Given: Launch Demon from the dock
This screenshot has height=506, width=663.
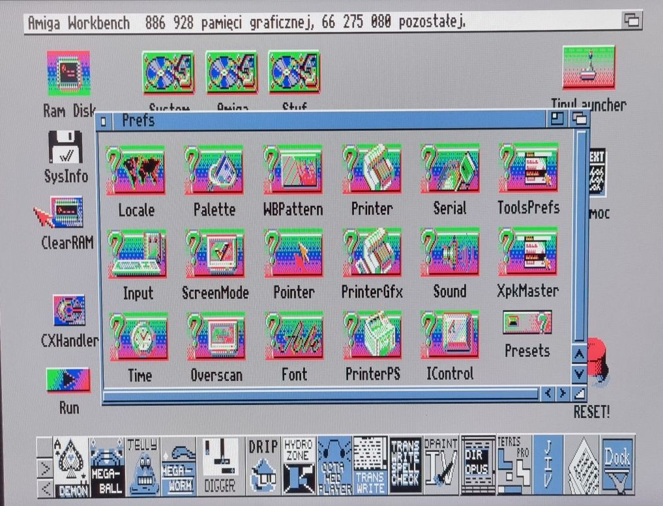Looking at the screenshot, I should pyautogui.click(x=71, y=467).
